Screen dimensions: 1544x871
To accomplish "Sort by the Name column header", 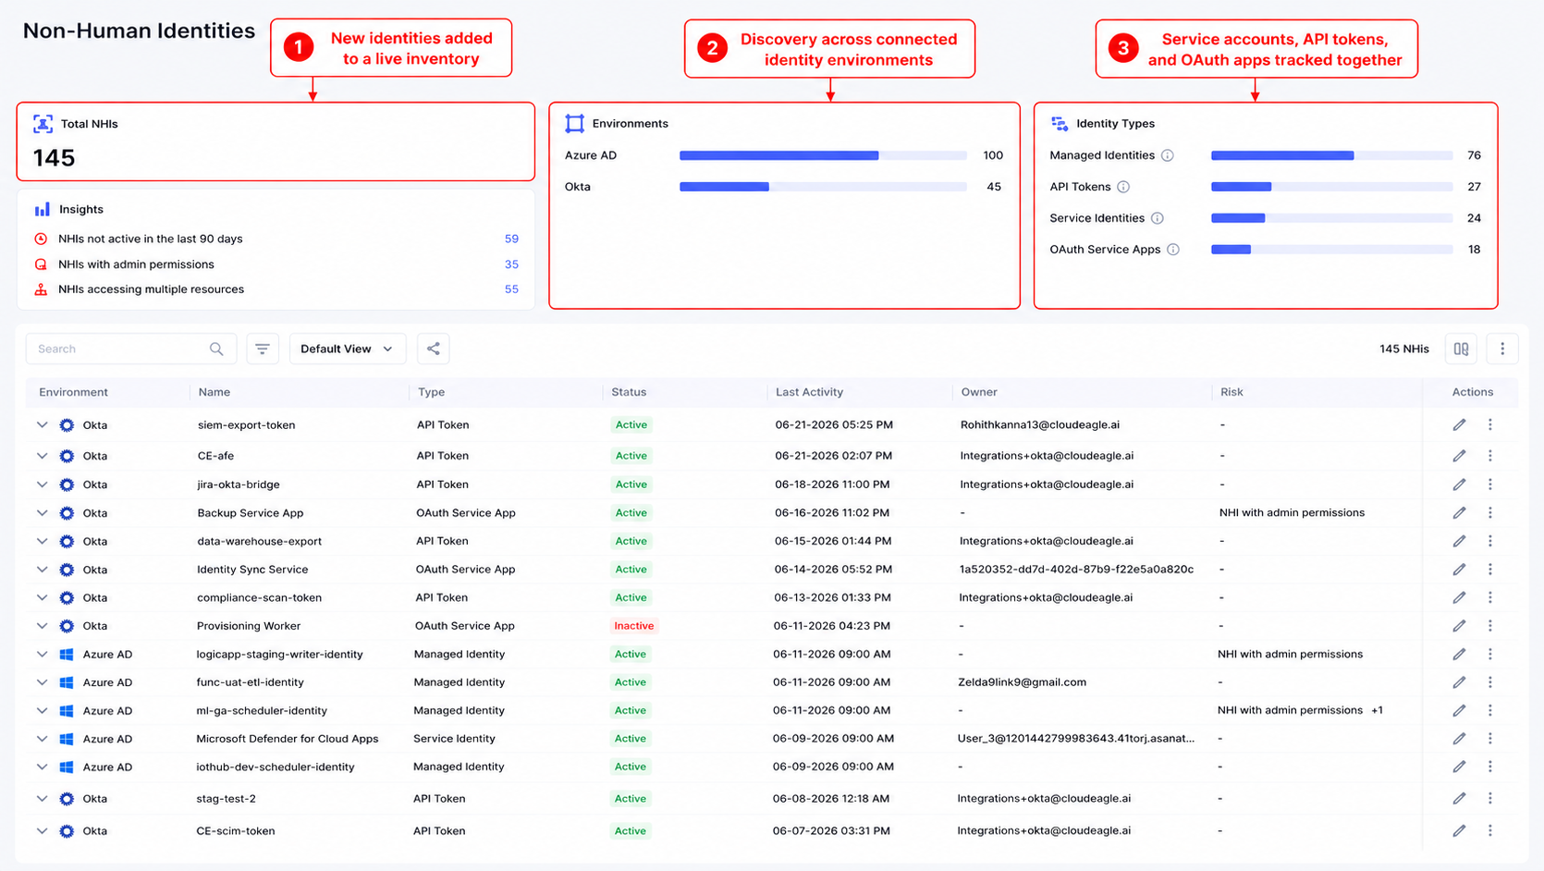I will [214, 392].
